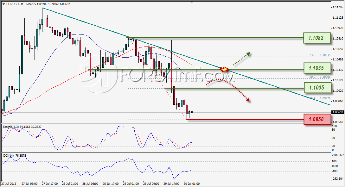Click the chart shift triangle marker at top
The image size is (345, 187).
click(x=192, y=3)
